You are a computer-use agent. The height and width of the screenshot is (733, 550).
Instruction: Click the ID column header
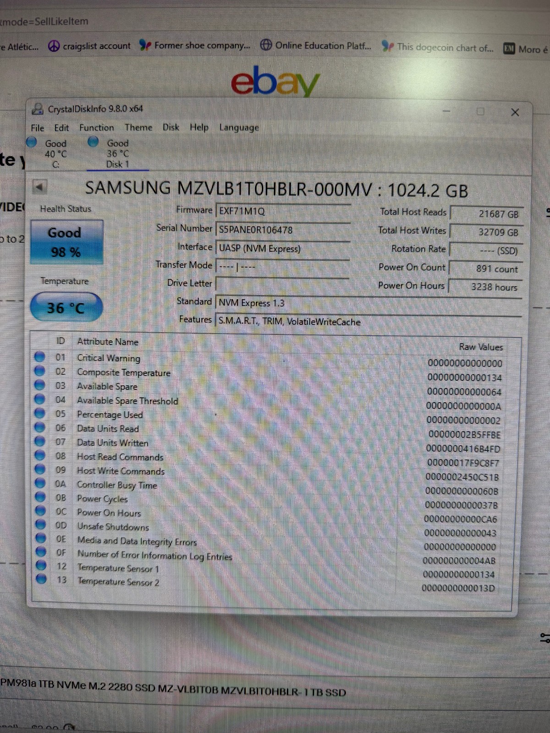[x=60, y=341]
